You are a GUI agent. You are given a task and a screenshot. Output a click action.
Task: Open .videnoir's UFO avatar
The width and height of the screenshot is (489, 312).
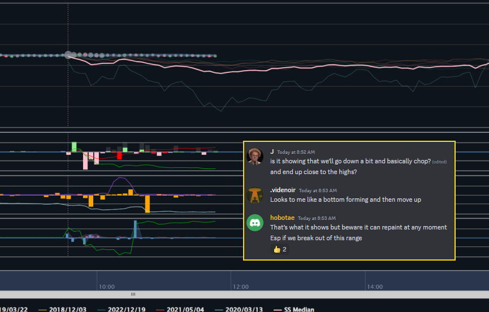click(255, 195)
